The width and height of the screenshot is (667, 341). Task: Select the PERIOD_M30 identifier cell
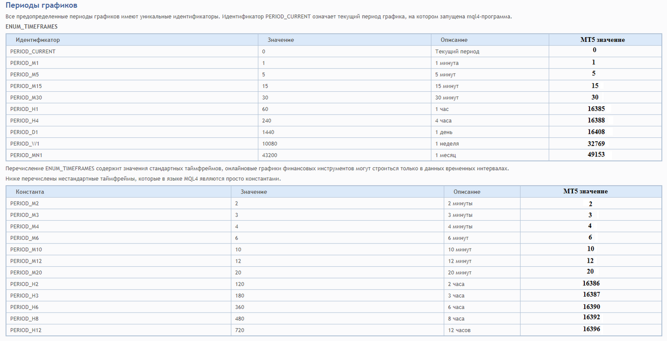tap(132, 98)
